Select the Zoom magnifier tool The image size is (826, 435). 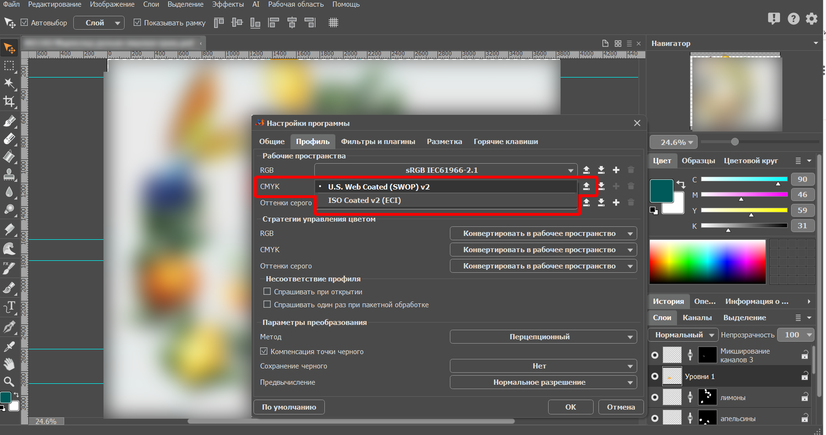pyautogui.click(x=9, y=381)
